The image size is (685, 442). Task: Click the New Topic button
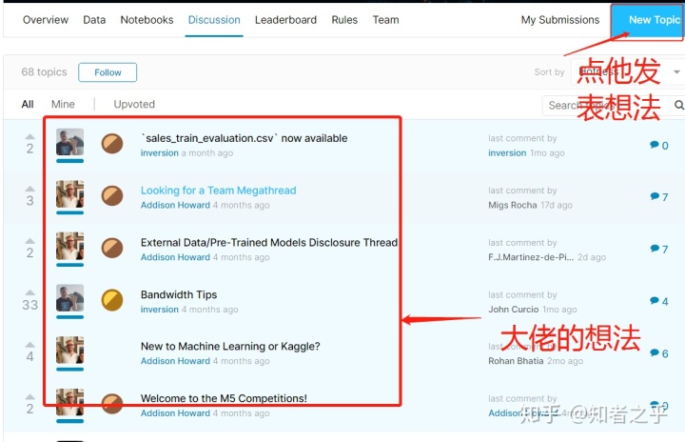click(x=648, y=22)
